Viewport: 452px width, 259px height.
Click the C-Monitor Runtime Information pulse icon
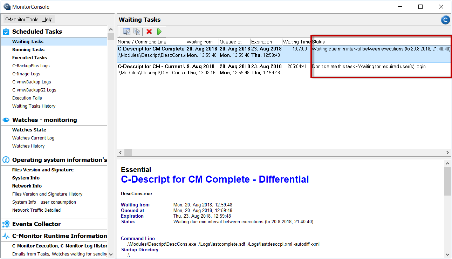click(6, 236)
